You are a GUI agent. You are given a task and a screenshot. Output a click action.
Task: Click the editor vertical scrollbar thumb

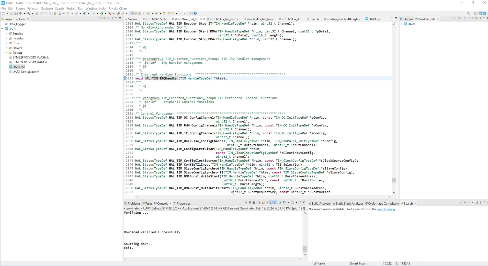coord(394,180)
